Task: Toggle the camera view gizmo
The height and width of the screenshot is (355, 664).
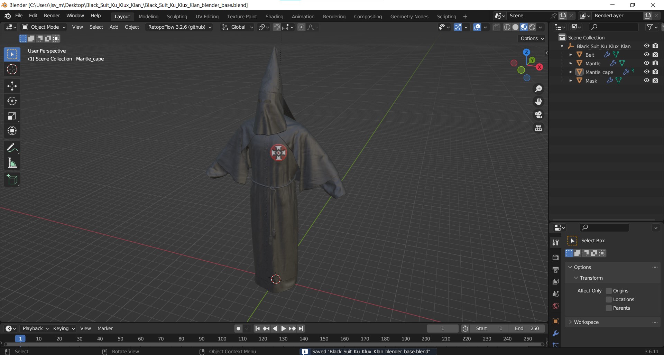Action: [x=538, y=115]
